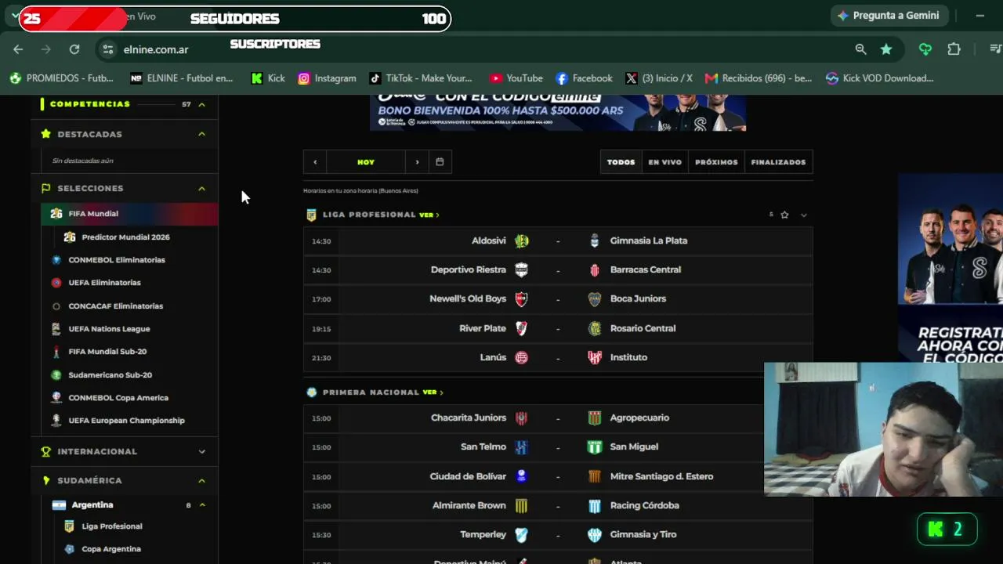The image size is (1003, 564).
Task: Open the Recibidos Gmail bookmark
Action: pos(759,78)
